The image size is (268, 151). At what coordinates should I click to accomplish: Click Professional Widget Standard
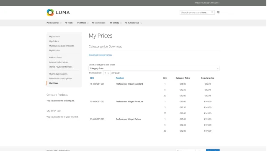coord(129,84)
